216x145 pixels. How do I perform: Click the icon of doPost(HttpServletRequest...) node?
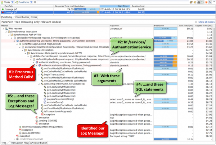point(34,59)
